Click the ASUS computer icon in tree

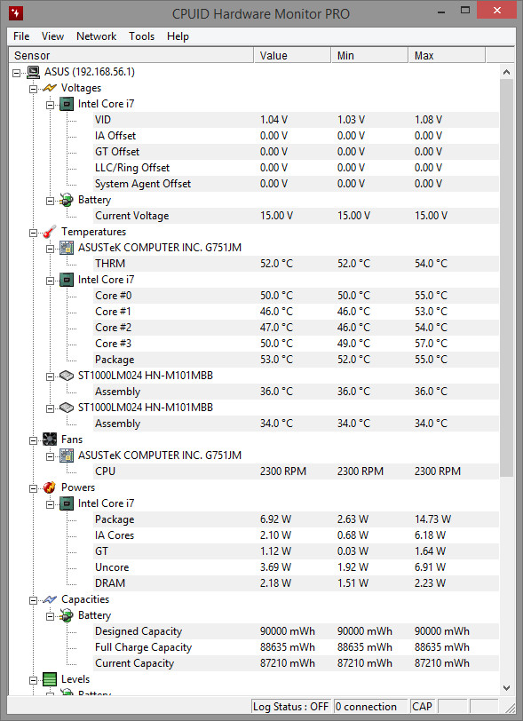(33, 72)
